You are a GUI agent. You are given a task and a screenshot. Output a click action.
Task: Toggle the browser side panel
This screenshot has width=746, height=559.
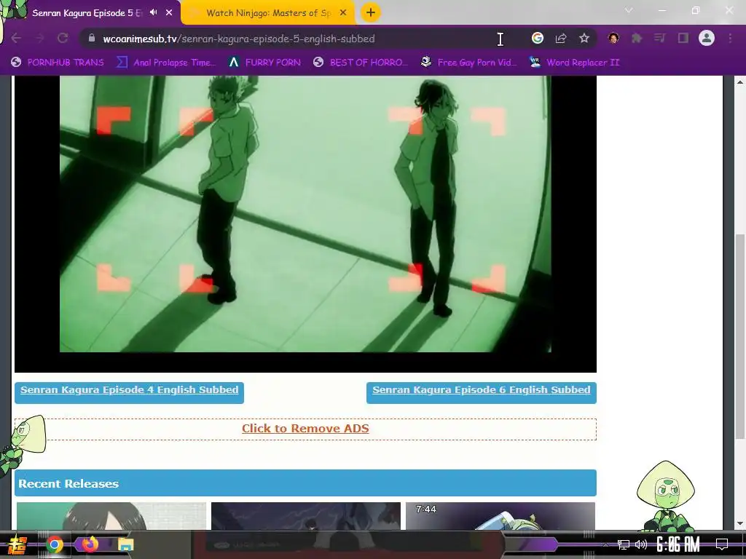[x=683, y=38]
